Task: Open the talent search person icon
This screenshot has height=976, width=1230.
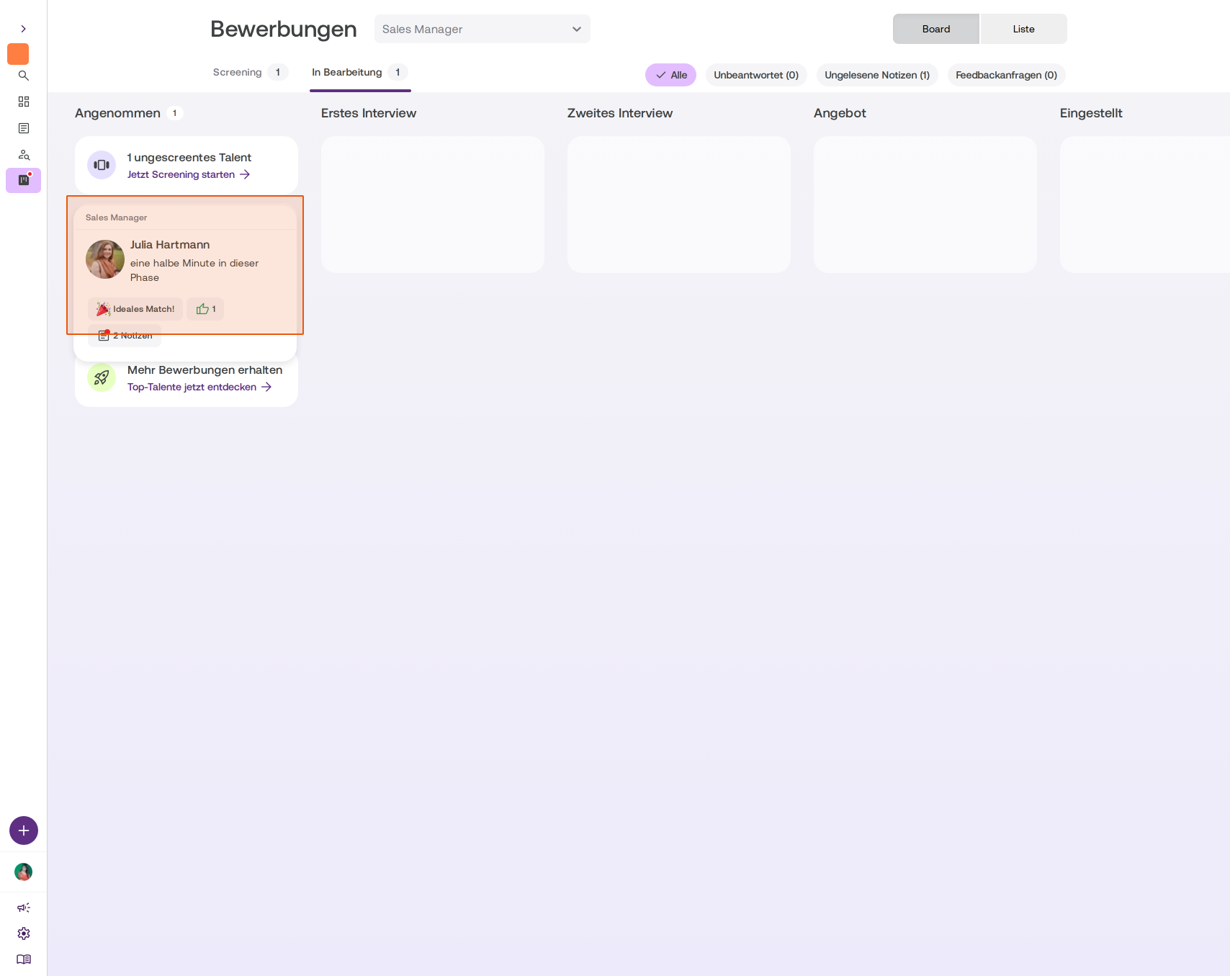Action: click(x=24, y=155)
